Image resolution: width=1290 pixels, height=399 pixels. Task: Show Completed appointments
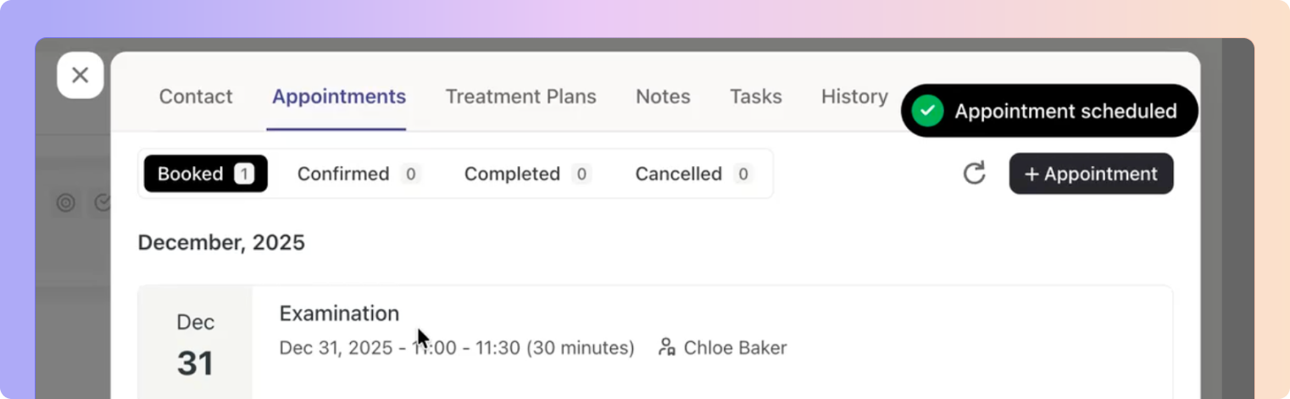[x=526, y=174]
